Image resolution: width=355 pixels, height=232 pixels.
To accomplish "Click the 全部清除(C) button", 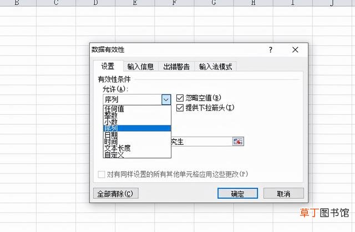I will (x=116, y=193).
